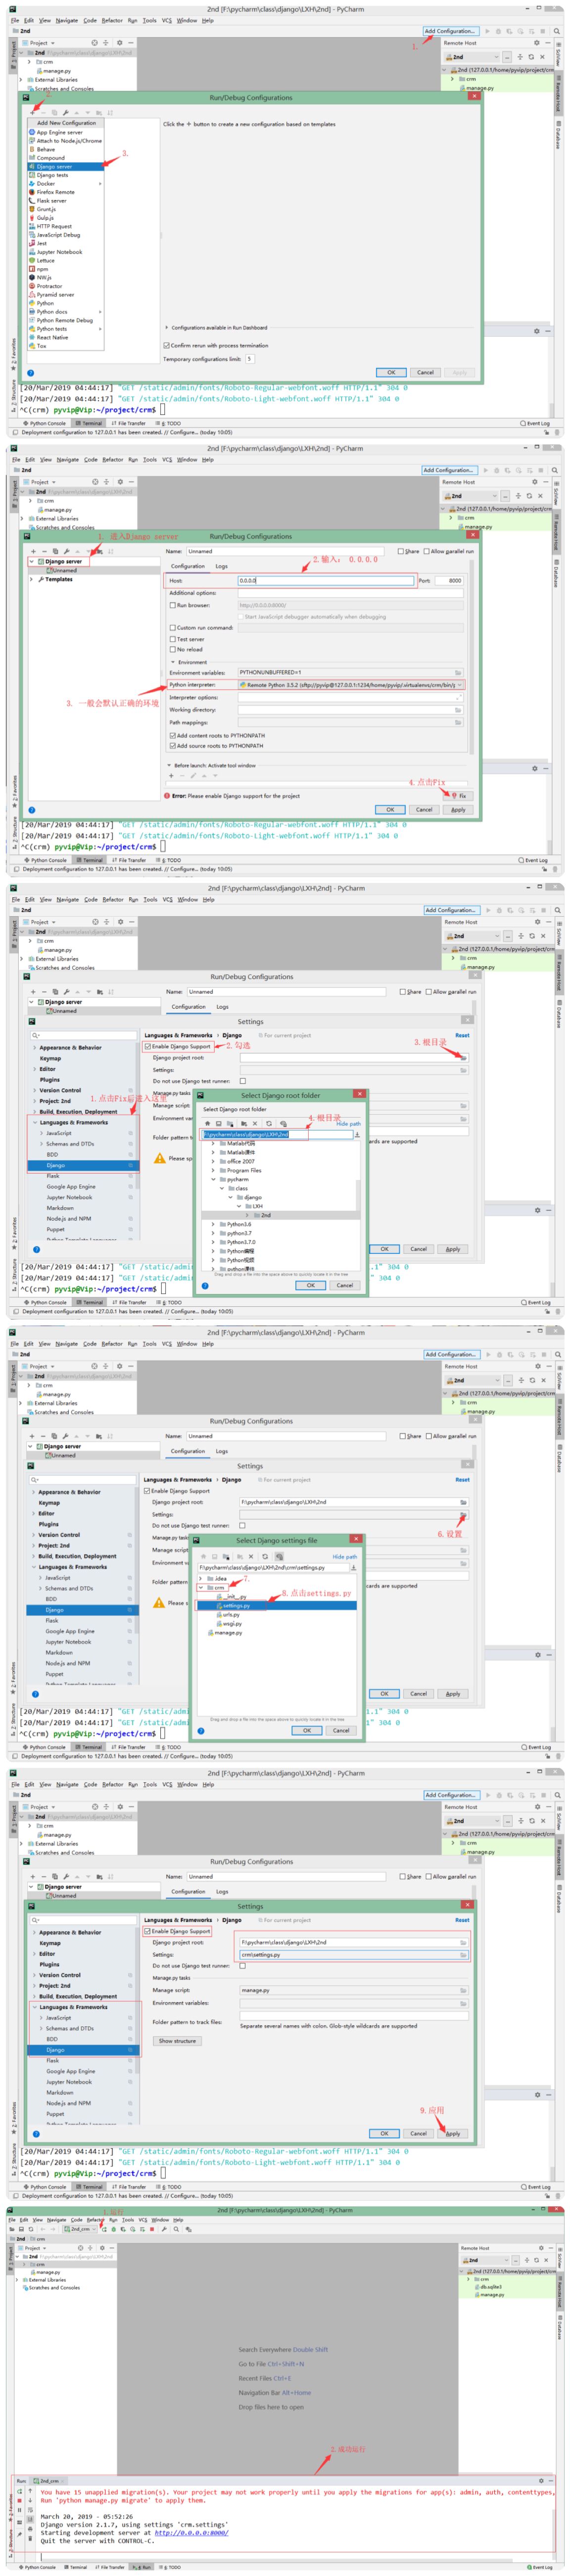Open the 2nd_crm tab in the Run panel
This screenshot has width=570, height=2576.
[x=48, y=2481]
